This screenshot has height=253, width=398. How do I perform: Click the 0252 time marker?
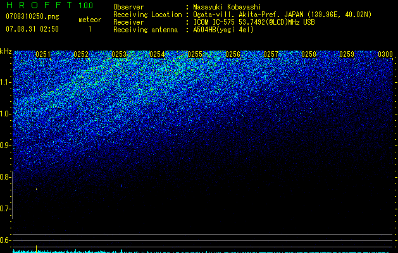(x=81, y=54)
